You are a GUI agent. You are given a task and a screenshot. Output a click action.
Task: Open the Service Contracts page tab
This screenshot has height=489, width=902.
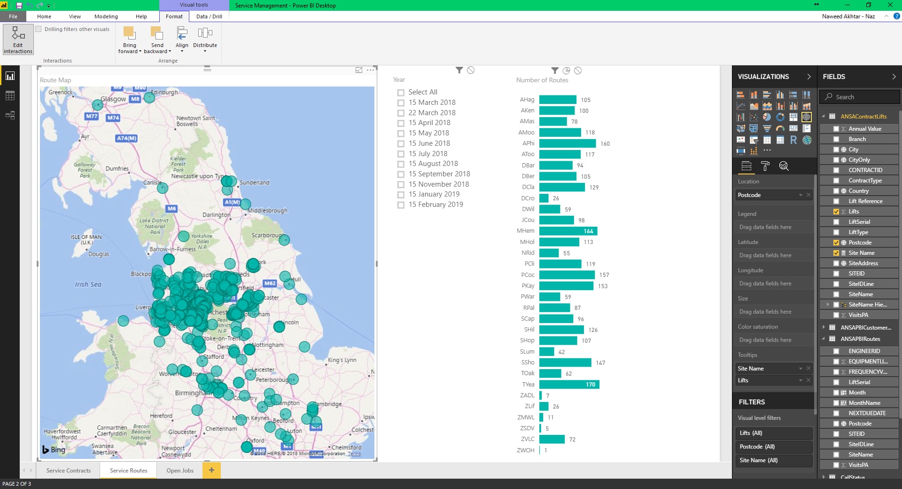pyautogui.click(x=68, y=470)
